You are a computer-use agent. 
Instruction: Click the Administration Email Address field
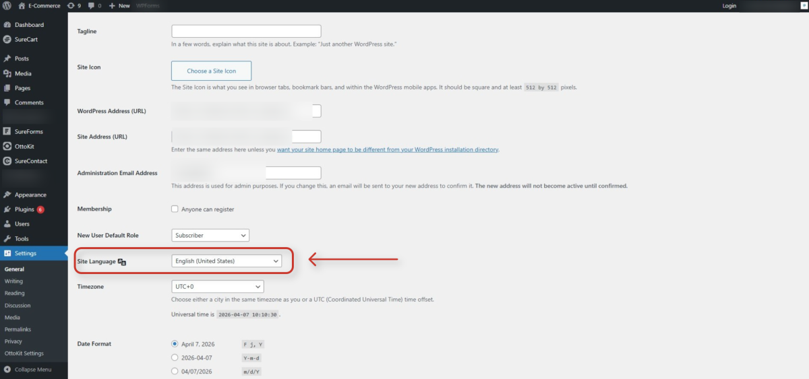(x=246, y=173)
